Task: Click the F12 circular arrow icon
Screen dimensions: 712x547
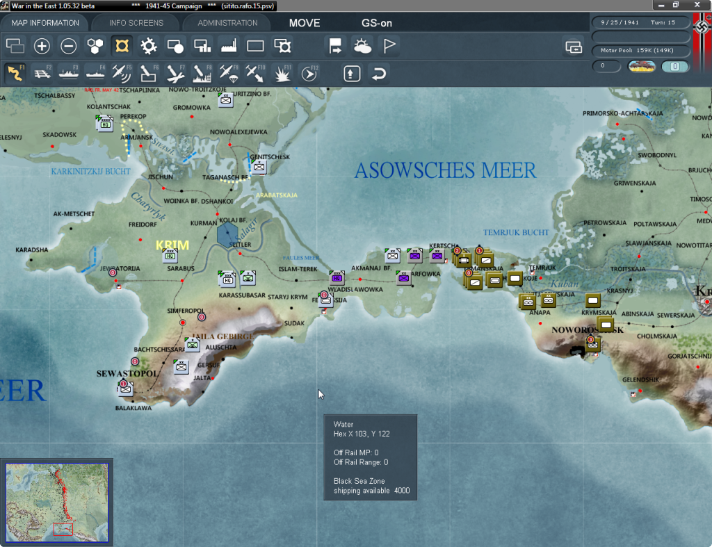Action: tap(309, 74)
